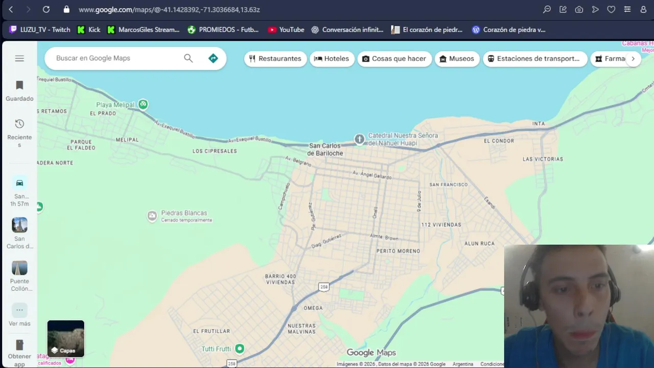
Task: Click the Av. Ángel Gallardo street label
Action: point(372,175)
